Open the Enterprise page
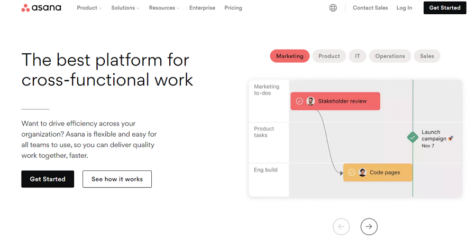This screenshot has height=248, width=476. click(202, 8)
